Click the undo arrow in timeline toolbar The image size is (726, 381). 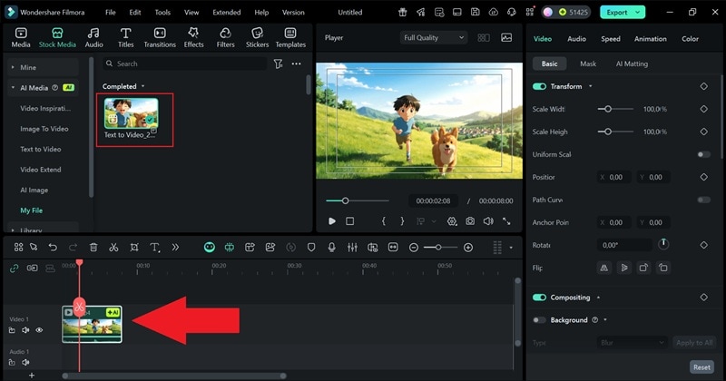(53, 248)
